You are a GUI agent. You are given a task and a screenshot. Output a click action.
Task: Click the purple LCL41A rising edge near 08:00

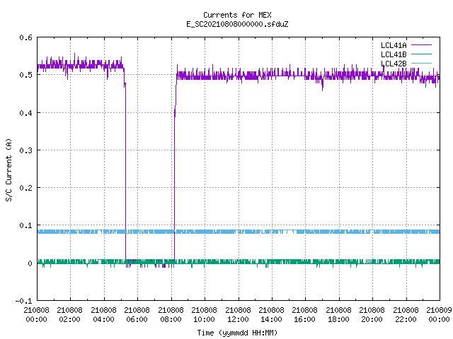click(175, 184)
